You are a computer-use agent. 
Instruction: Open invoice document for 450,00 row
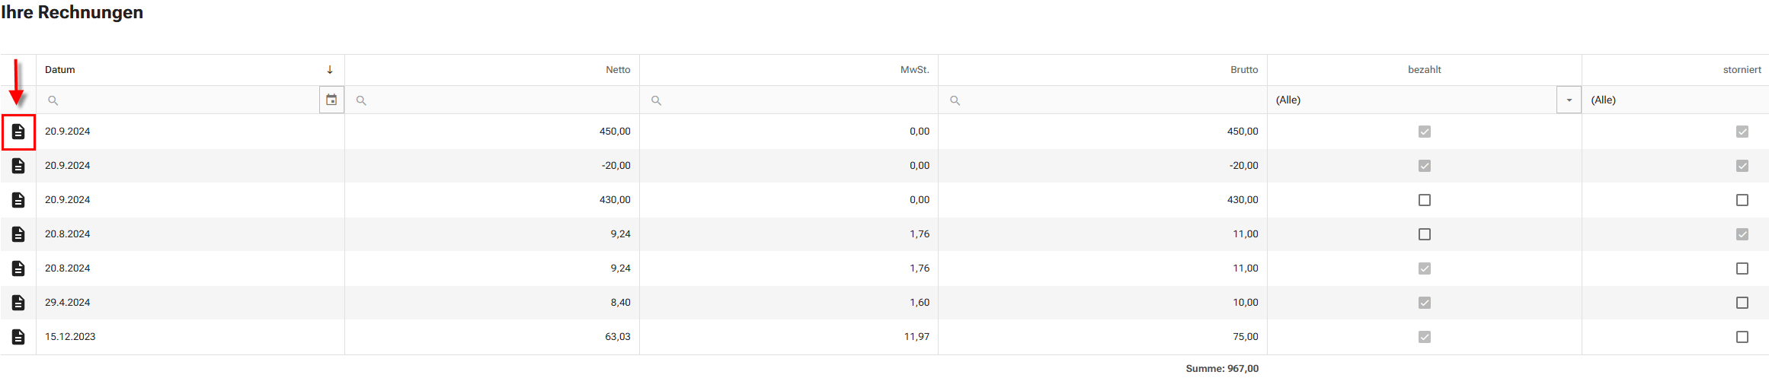[x=18, y=132]
